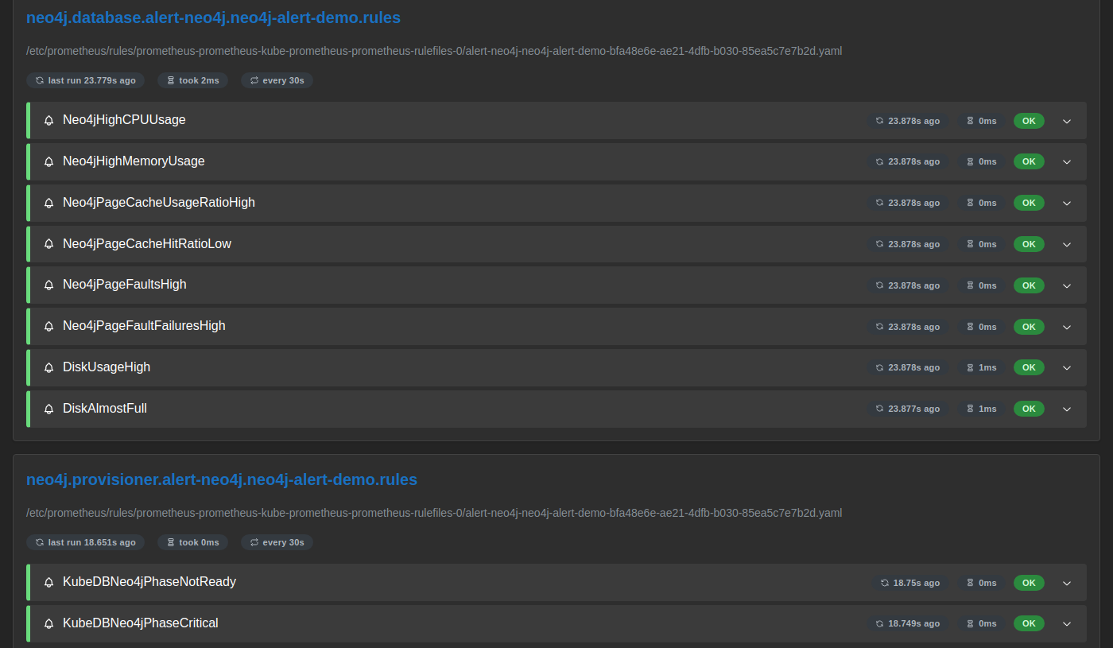This screenshot has width=1113, height=648.
Task: Click '1ms' duration in the DiskUsageHigh row
Action: (987, 367)
